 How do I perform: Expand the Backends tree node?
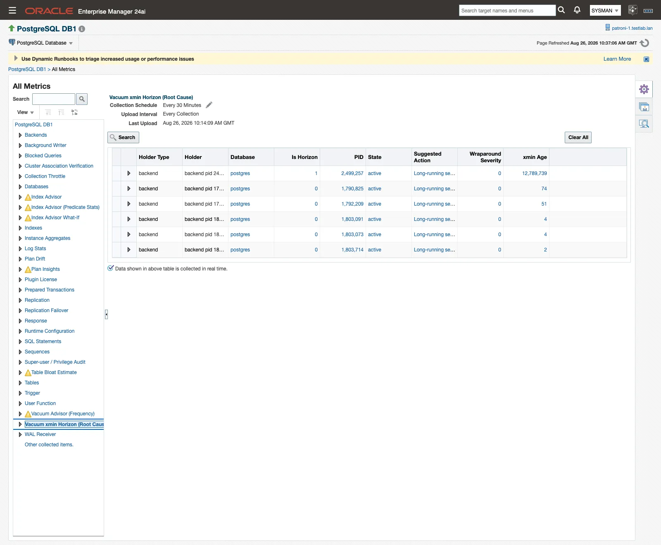[x=20, y=135]
